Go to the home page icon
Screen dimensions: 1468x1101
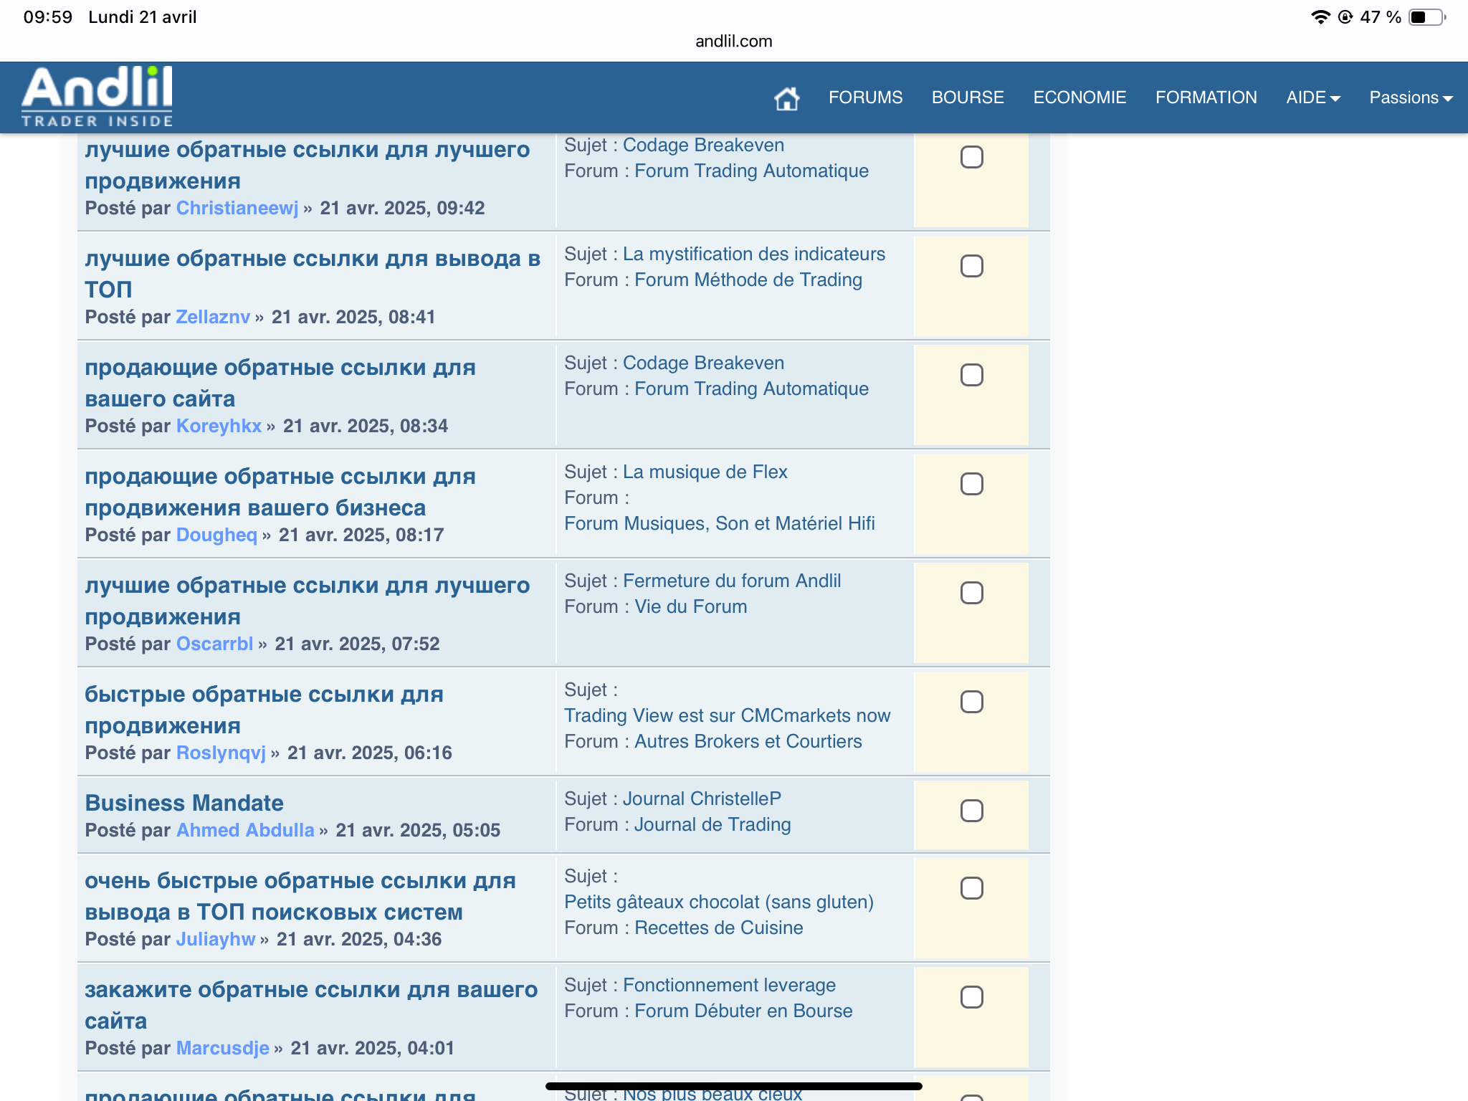pos(786,98)
